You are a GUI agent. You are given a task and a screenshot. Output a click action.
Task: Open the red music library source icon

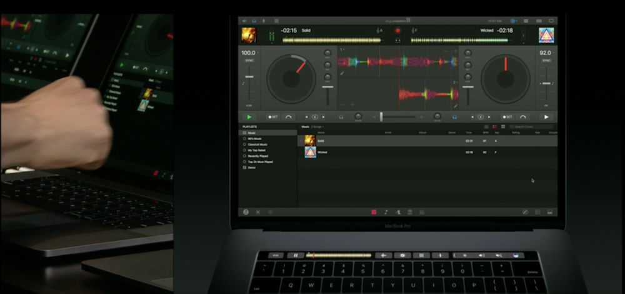point(374,212)
